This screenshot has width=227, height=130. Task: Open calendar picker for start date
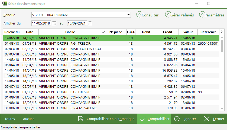pos(54,23)
